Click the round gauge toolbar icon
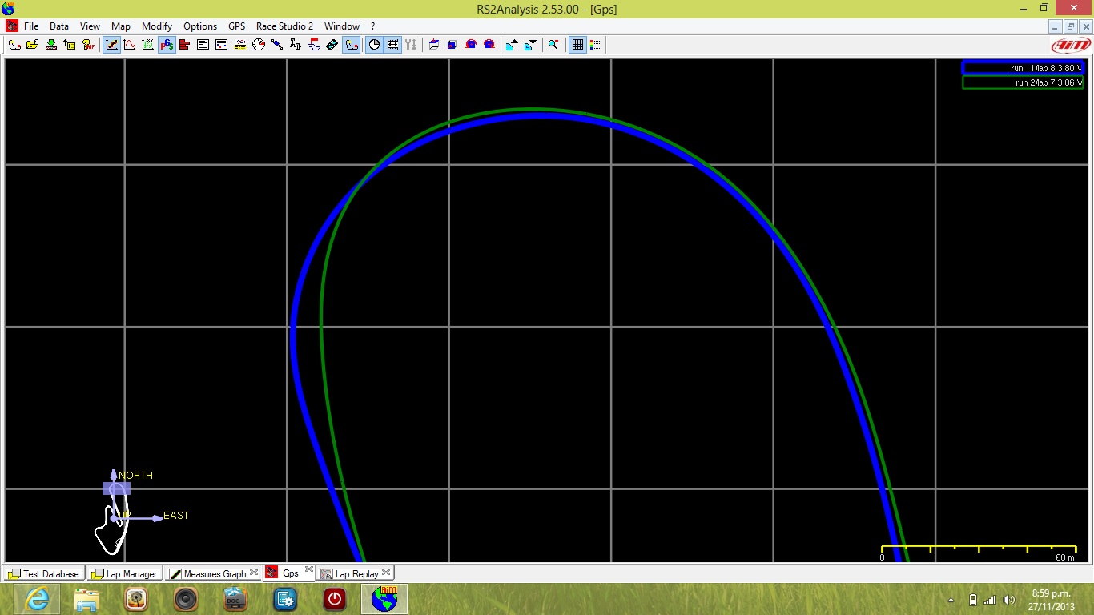The image size is (1094, 615). coord(258,45)
